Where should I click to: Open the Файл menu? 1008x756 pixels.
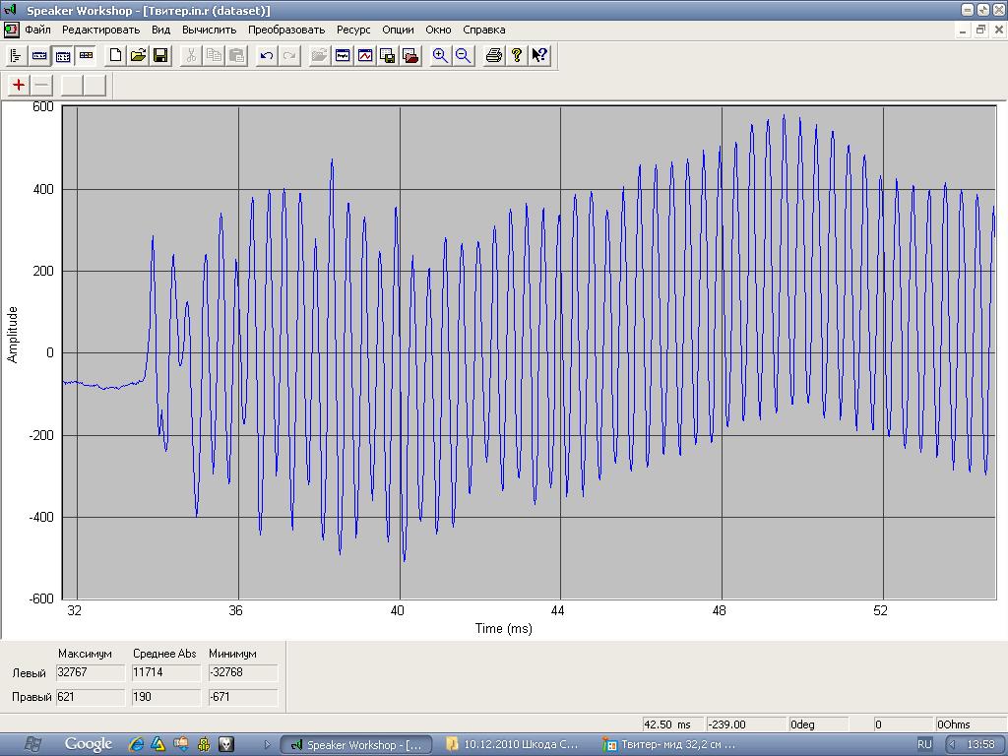click(37, 30)
